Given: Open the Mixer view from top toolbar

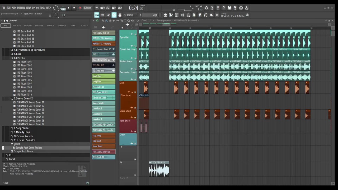Looking at the screenshot, I should click(x=183, y=15).
